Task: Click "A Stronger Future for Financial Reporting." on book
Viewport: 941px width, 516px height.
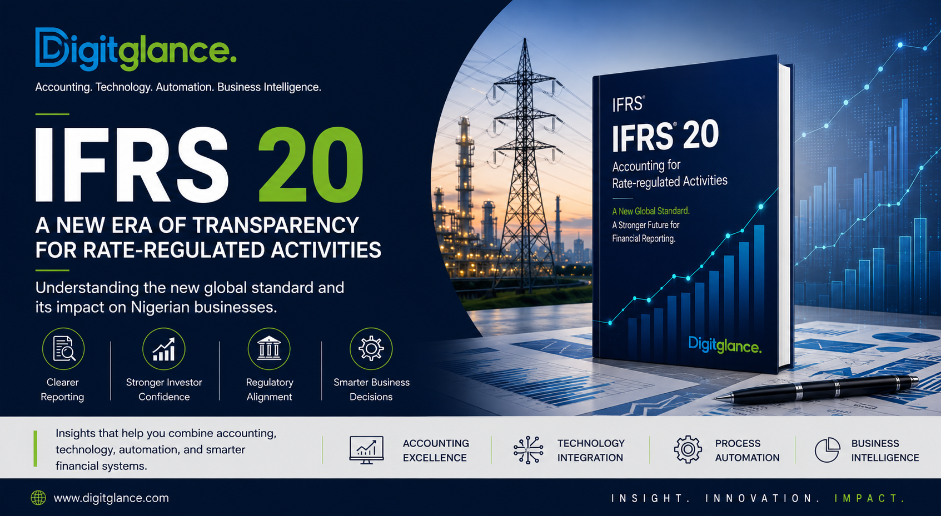Action: pos(646,232)
